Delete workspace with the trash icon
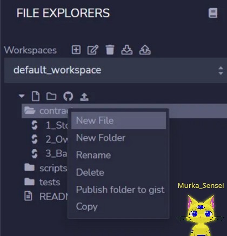 [110, 50]
